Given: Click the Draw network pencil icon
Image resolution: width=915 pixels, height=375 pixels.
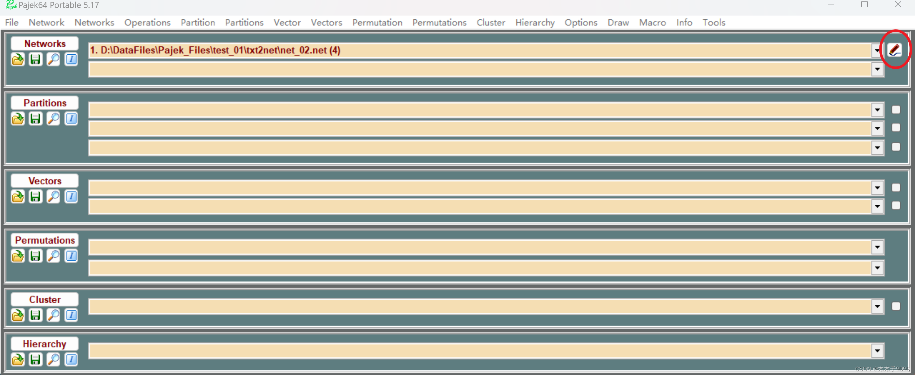Looking at the screenshot, I should tap(894, 50).
